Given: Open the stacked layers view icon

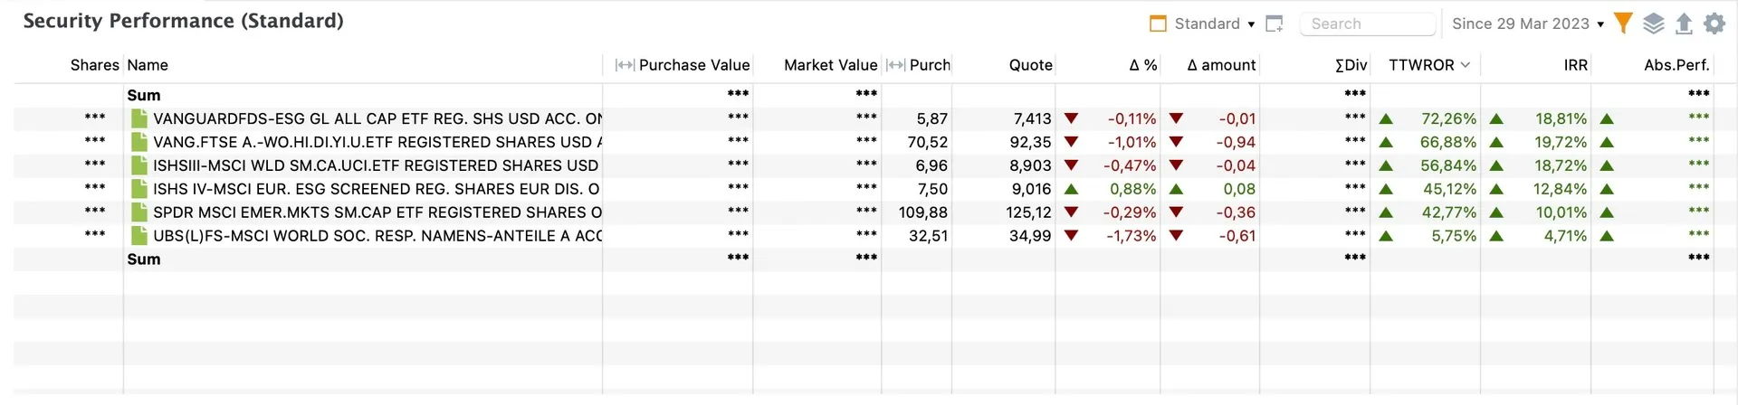Looking at the screenshot, I should pyautogui.click(x=1654, y=24).
